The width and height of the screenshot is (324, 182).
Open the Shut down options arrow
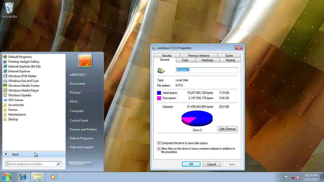point(88,164)
